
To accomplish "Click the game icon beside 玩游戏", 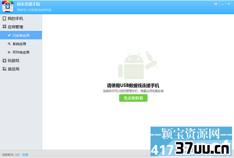I will 4,60.
